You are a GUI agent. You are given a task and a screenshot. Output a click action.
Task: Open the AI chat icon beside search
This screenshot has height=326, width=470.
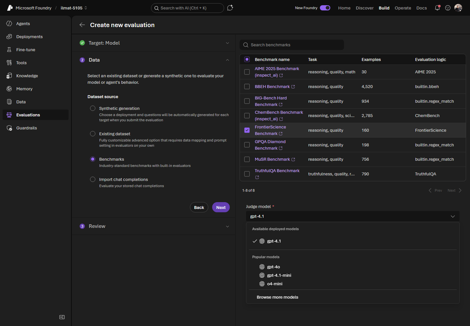(x=230, y=8)
